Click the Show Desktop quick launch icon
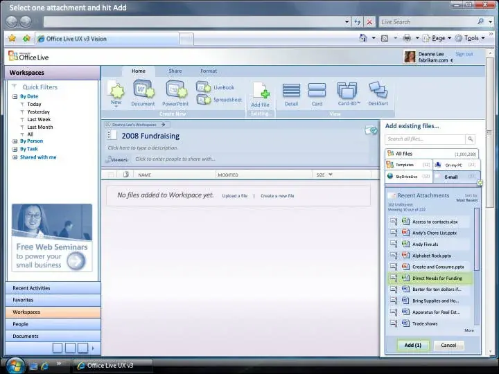499x374 pixels. click(33, 366)
